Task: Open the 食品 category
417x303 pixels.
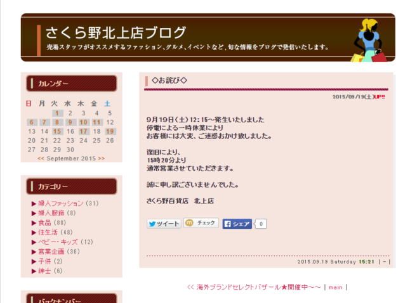Action: pos(44,222)
